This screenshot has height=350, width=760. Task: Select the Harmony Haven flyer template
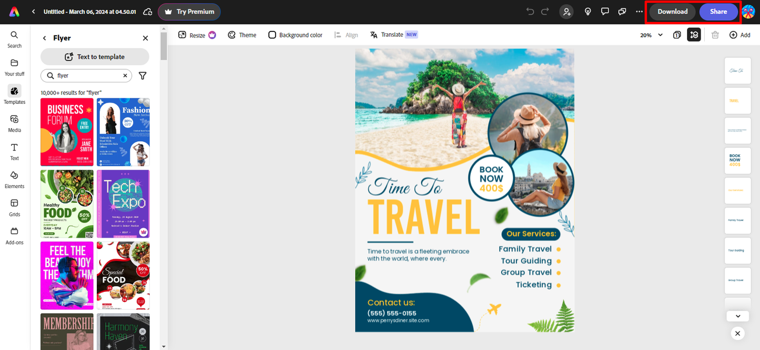[123, 332]
